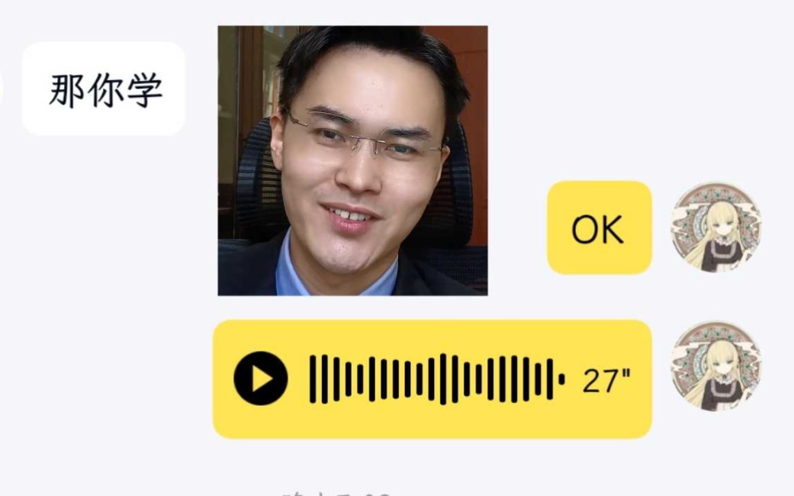794x496 pixels.
Task: Click the OK text inside yellow bubble
Action: pos(597,230)
